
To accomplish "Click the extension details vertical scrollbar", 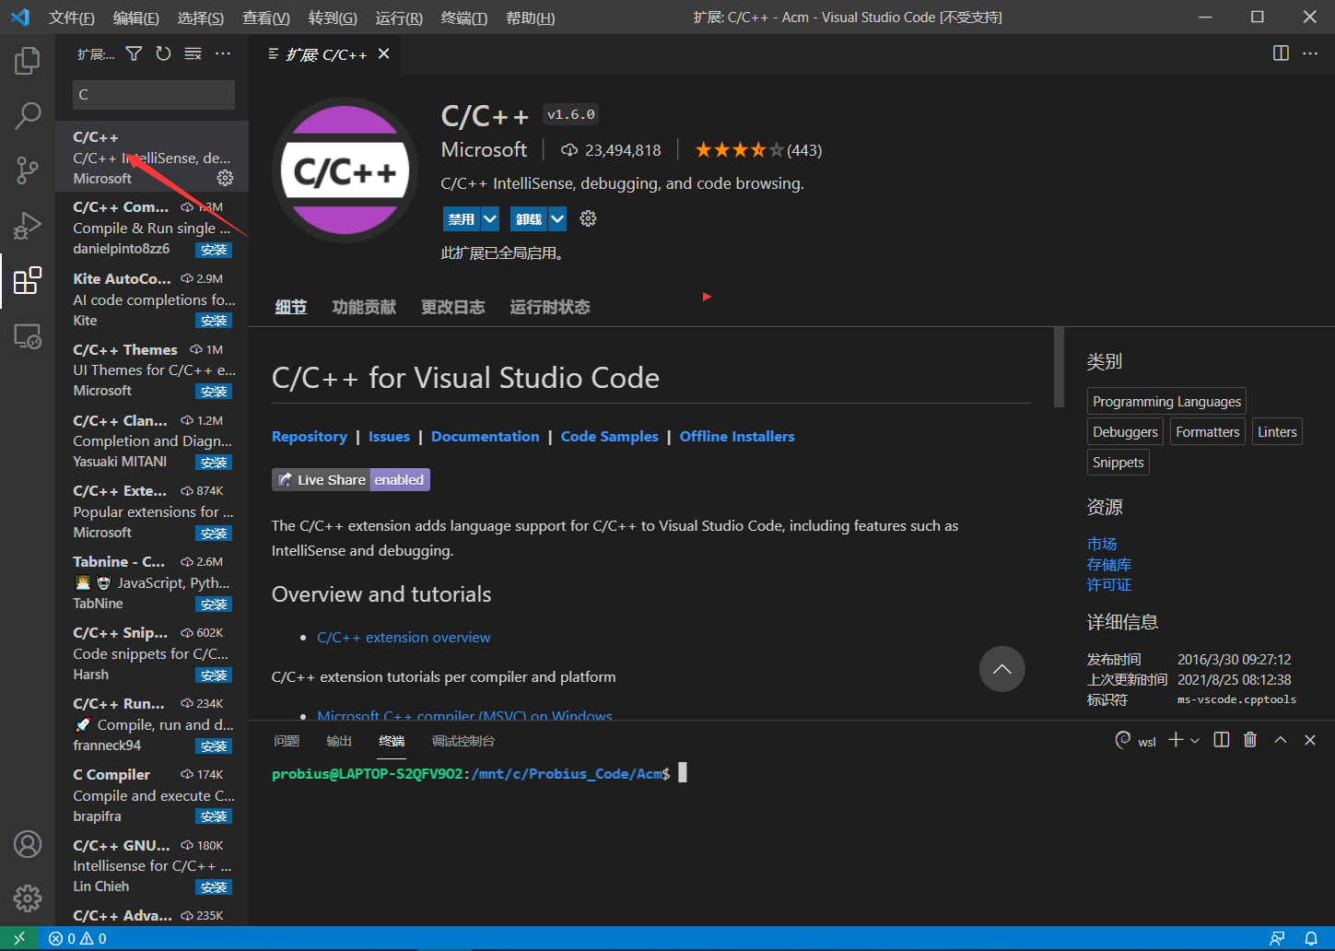I will pos(1059,367).
